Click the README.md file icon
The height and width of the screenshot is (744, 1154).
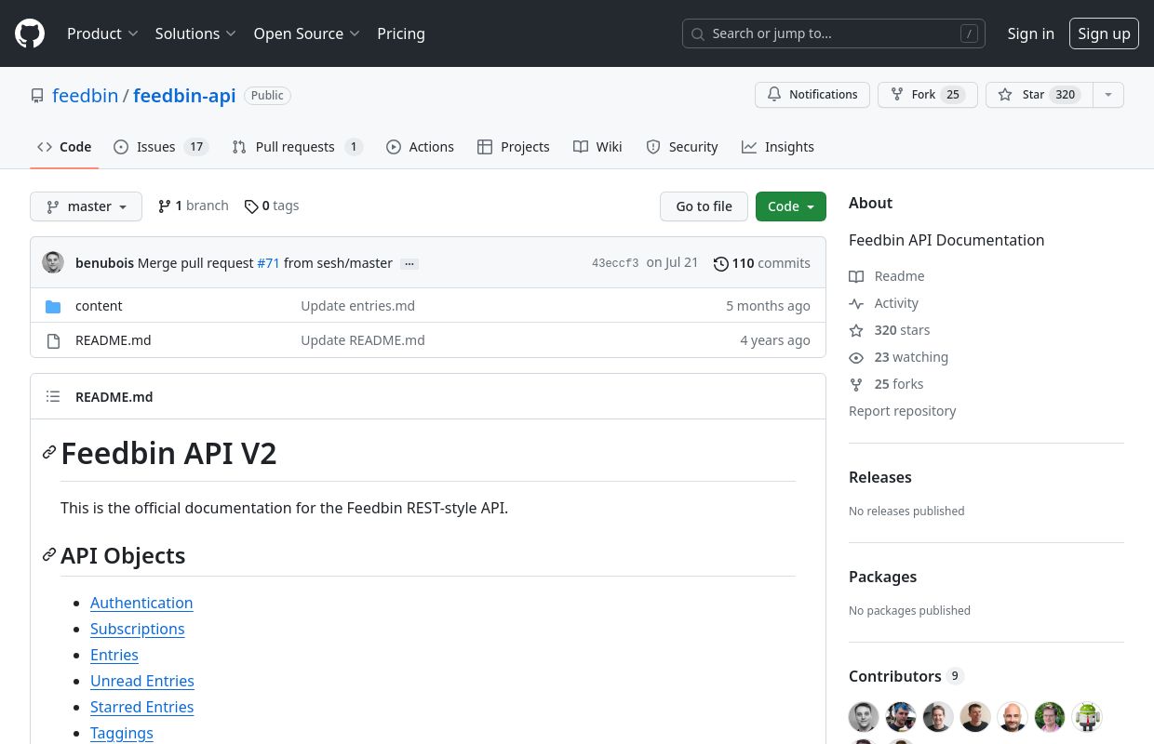(53, 340)
